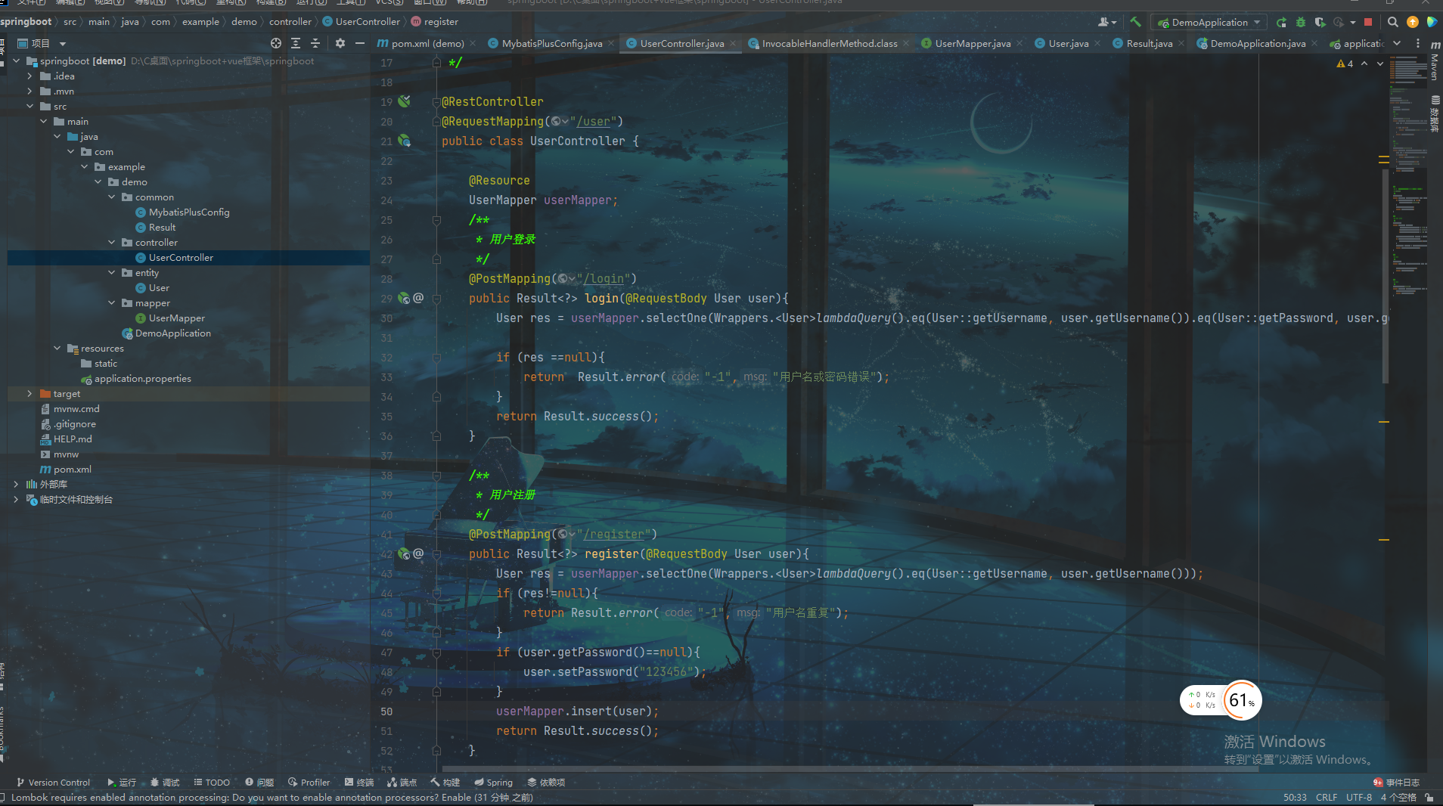This screenshot has width=1443, height=806.
Task: Click the UserController breadcrumb in navigation bar
Action: click(361, 21)
